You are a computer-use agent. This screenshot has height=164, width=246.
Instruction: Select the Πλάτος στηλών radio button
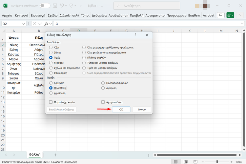84,58
